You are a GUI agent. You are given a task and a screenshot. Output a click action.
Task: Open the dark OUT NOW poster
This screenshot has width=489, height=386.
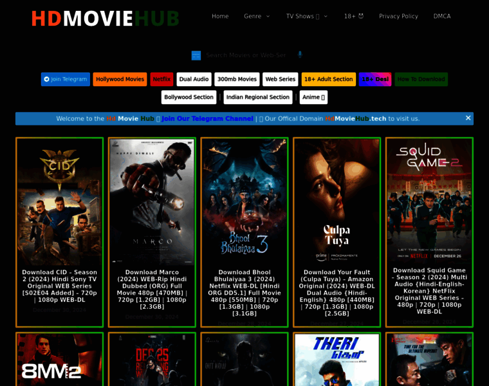click(x=244, y=360)
